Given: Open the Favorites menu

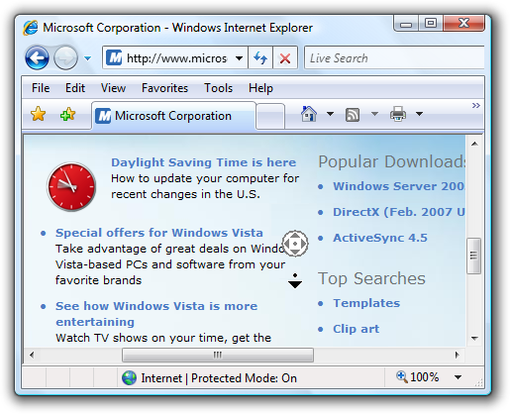Looking at the screenshot, I should tap(164, 88).
